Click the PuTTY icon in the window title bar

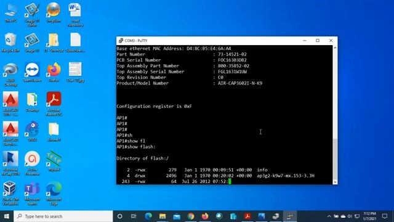[x=121, y=41]
